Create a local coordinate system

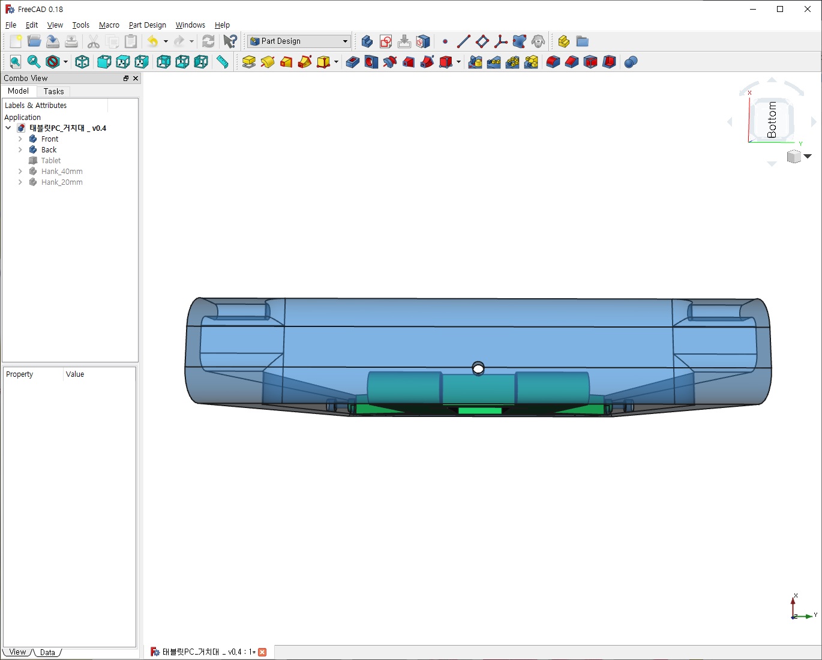pos(501,41)
